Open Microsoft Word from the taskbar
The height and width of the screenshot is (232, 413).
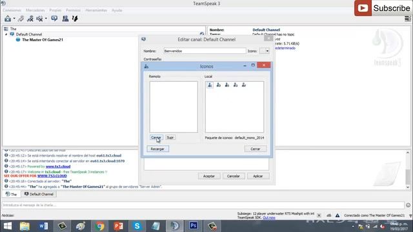43,226
